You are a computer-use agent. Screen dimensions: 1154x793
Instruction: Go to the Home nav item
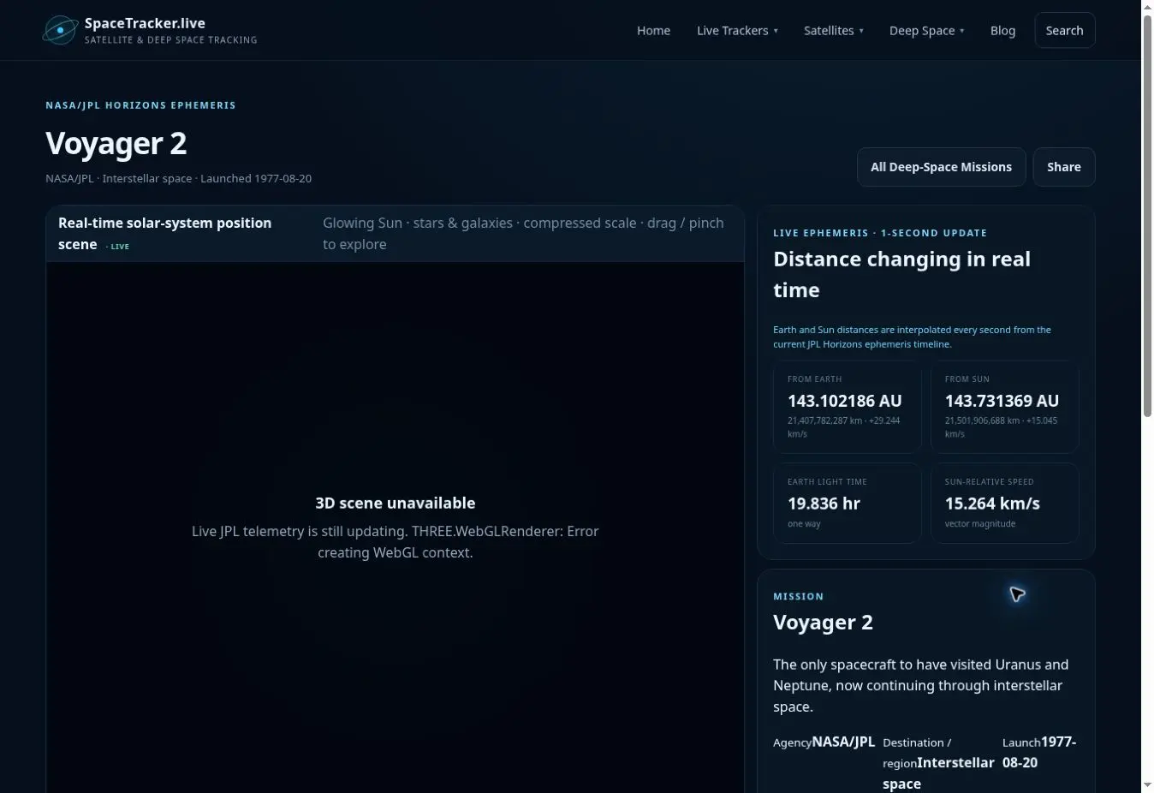tap(653, 30)
